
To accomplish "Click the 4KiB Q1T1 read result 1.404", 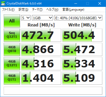I will (41, 78).
